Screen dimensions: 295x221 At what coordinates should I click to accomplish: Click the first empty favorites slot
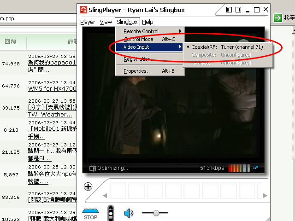coord(118,190)
